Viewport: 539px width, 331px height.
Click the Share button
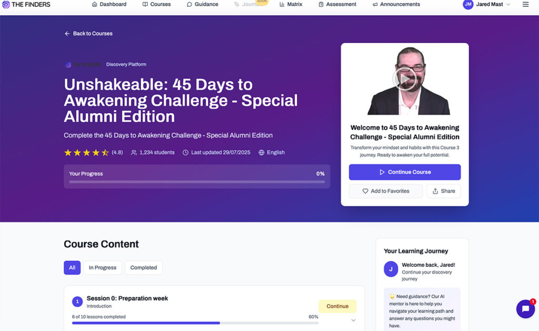tap(444, 191)
